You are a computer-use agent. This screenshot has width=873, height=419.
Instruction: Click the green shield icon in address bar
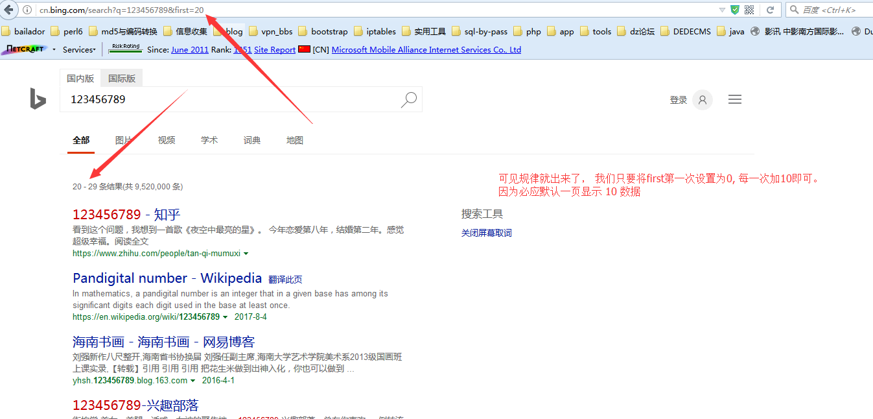(735, 10)
